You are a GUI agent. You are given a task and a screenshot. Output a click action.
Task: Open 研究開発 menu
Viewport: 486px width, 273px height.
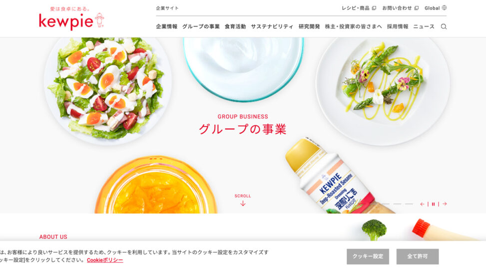[x=309, y=26]
